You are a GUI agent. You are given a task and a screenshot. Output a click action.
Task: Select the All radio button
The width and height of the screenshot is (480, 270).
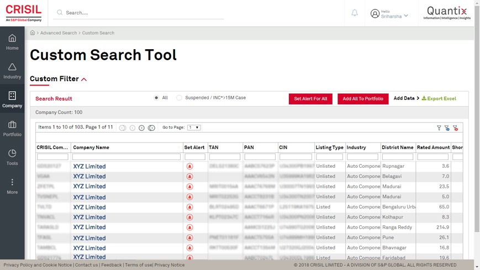[x=156, y=98]
